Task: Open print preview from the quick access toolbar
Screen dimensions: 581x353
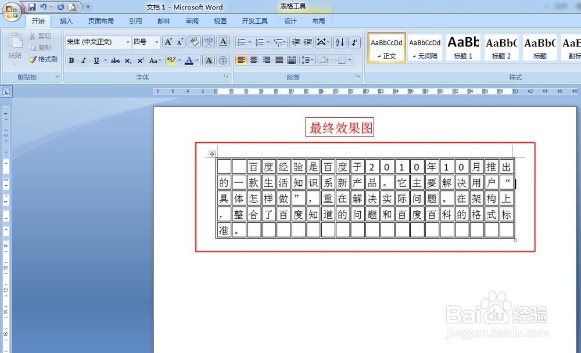Action: (x=73, y=6)
